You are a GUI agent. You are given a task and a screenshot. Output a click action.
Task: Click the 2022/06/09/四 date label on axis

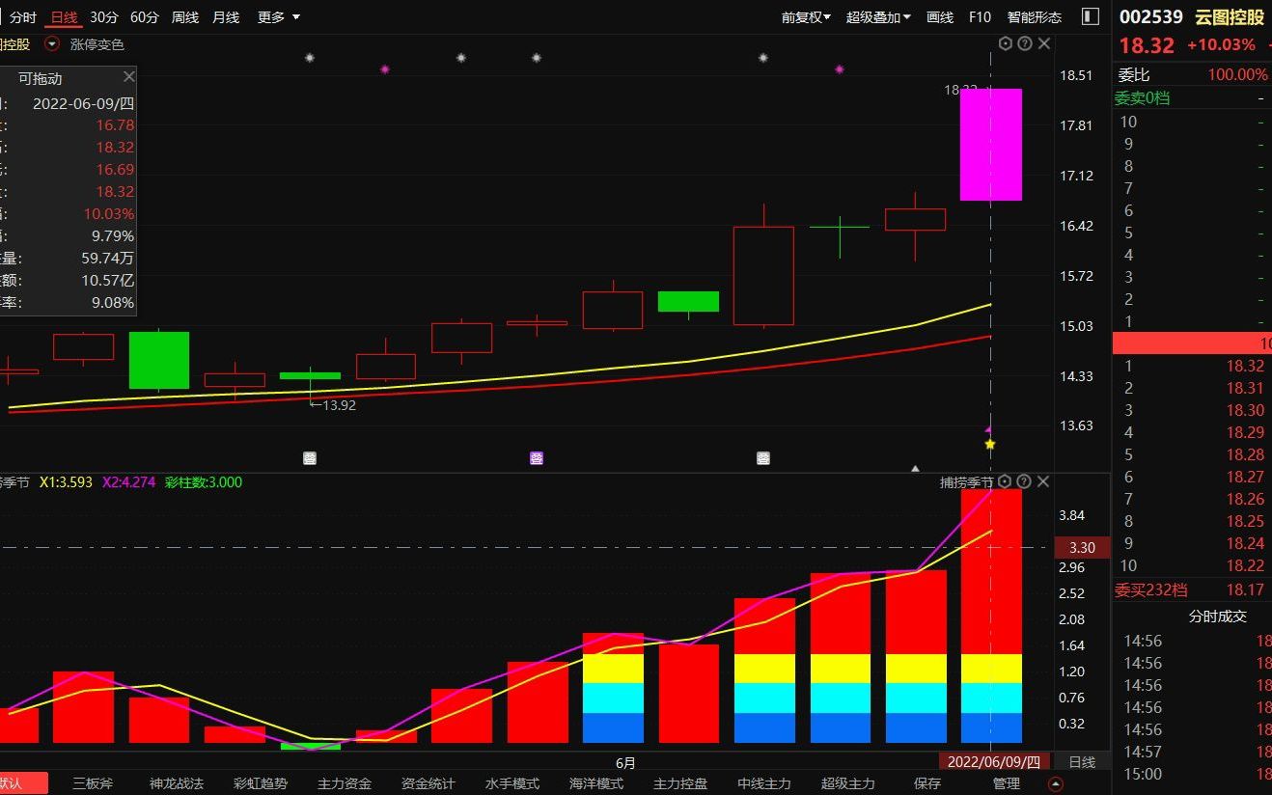click(x=993, y=761)
